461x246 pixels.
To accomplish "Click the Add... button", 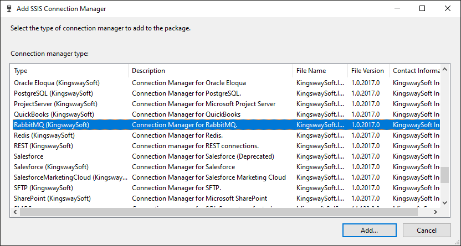I will tap(369, 230).
